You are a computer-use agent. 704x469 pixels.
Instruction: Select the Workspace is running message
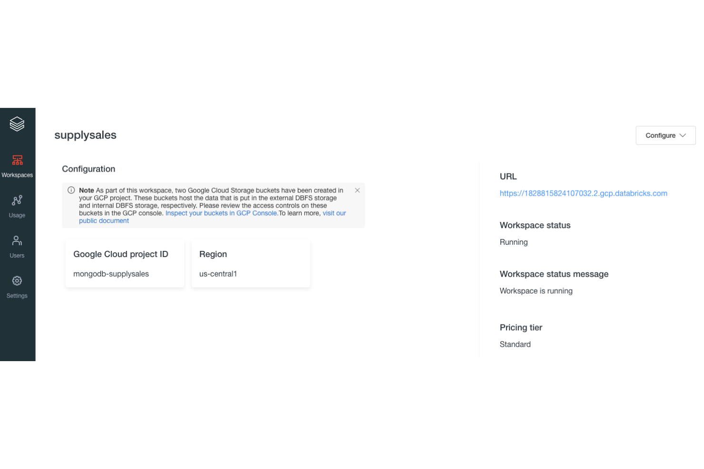(x=536, y=291)
